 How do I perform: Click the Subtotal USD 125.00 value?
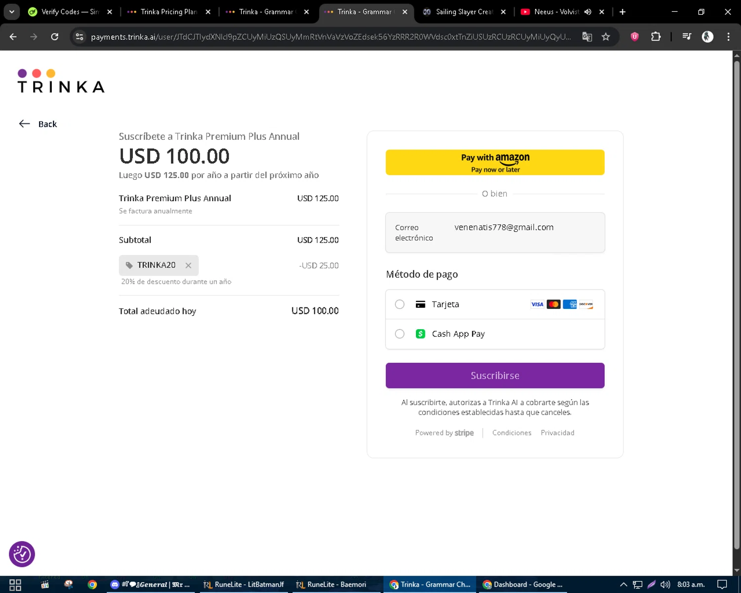click(318, 240)
